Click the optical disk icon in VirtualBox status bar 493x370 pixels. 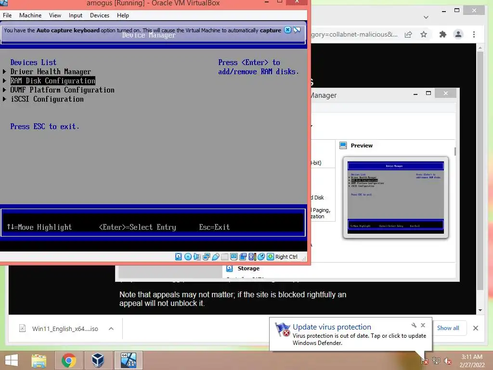click(188, 257)
